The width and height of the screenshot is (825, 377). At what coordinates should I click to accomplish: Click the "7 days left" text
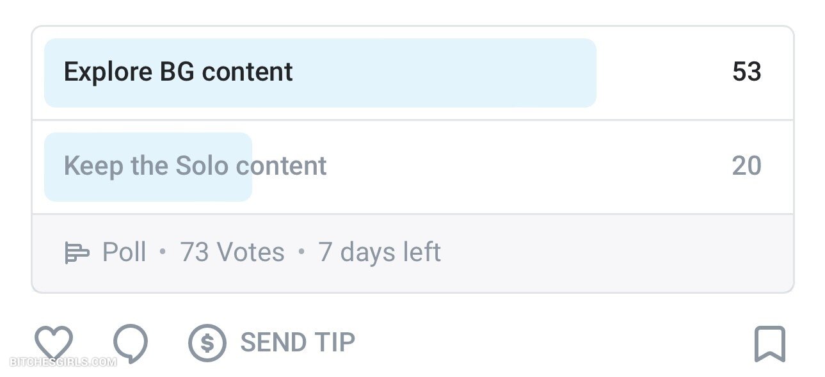(x=380, y=252)
